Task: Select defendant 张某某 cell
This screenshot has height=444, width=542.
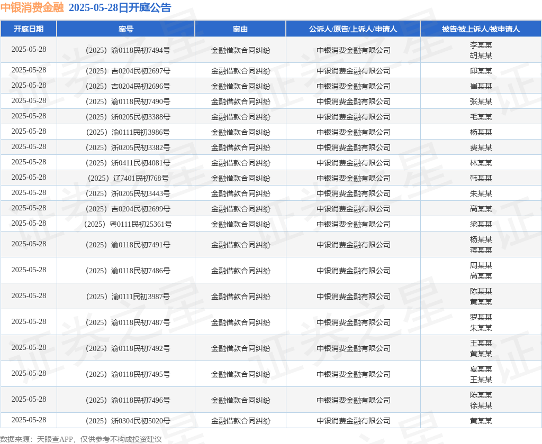Action: pyautogui.click(x=481, y=102)
